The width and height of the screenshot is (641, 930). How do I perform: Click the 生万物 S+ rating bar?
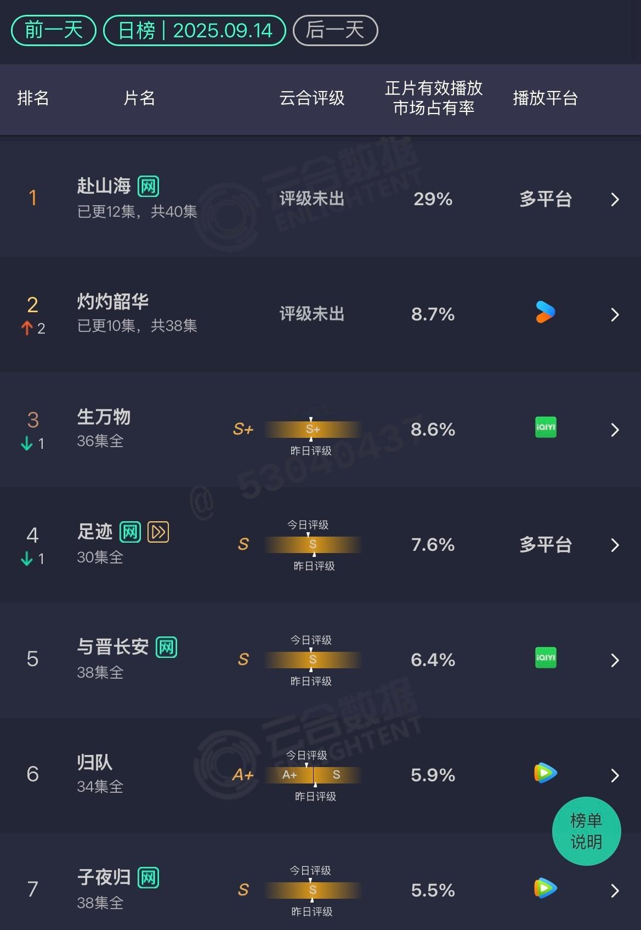coord(313,429)
